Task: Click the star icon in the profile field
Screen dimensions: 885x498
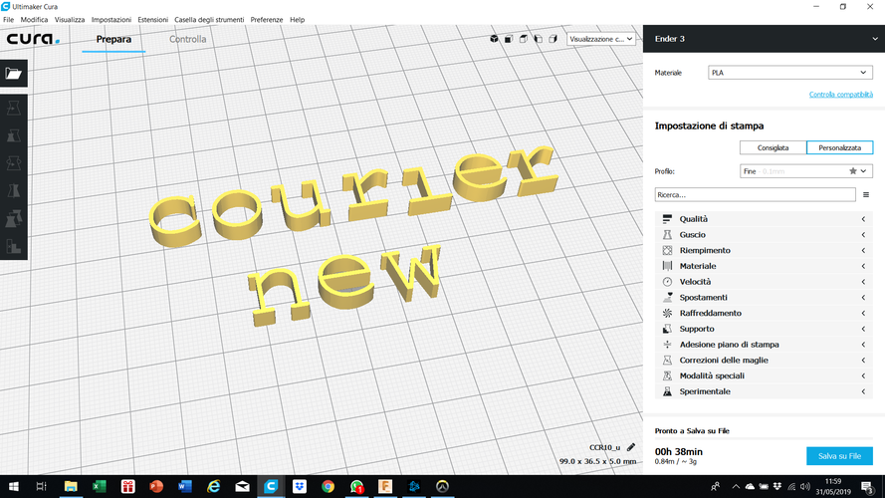Action: pyautogui.click(x=853, y=171)
